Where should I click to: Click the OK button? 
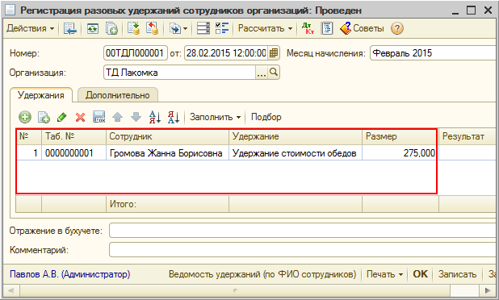(420, 274)
